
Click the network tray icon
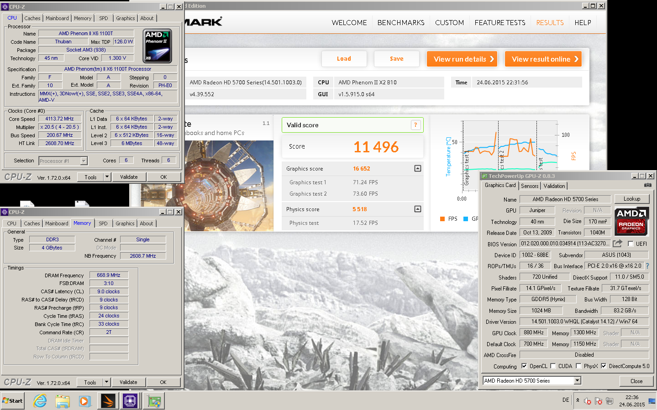609,401
